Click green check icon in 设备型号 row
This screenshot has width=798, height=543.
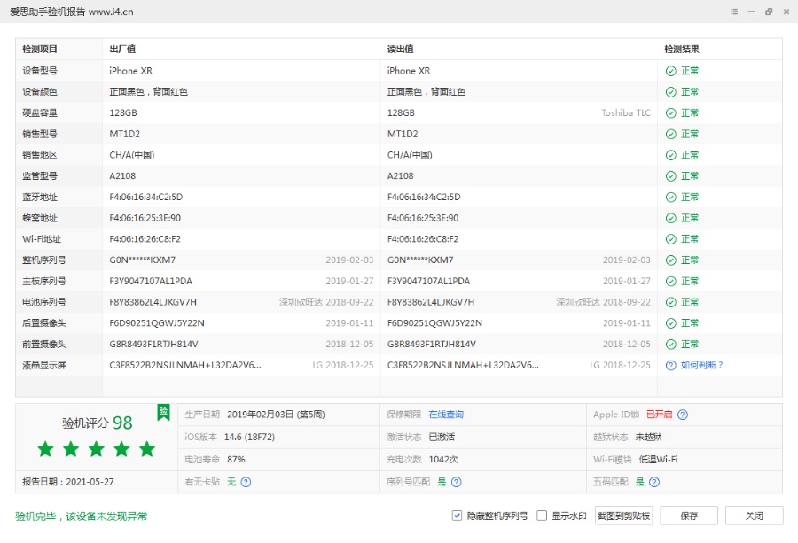pyautogui.click(x=671, y=71)
